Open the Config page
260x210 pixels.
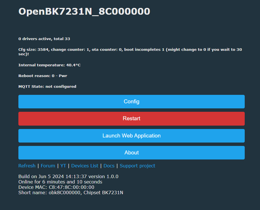132,102
